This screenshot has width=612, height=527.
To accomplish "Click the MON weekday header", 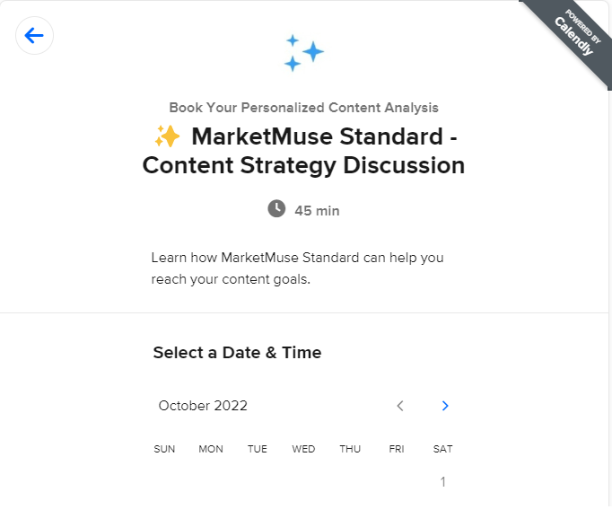I will 211,449.
